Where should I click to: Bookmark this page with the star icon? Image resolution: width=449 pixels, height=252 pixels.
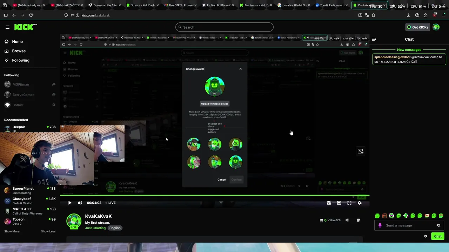point(373,15)
